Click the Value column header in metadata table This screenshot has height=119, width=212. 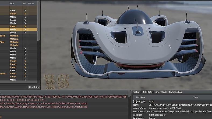coord(196,97)
